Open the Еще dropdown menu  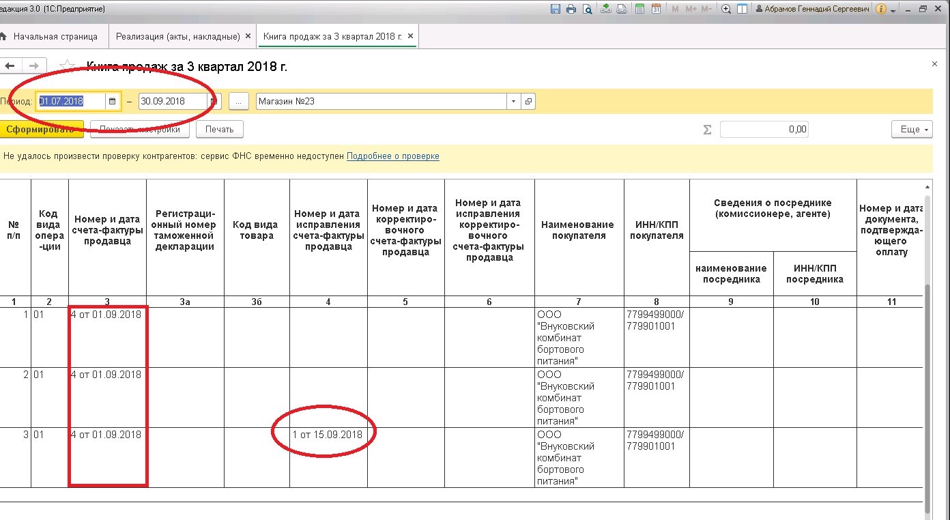point(911,129)
